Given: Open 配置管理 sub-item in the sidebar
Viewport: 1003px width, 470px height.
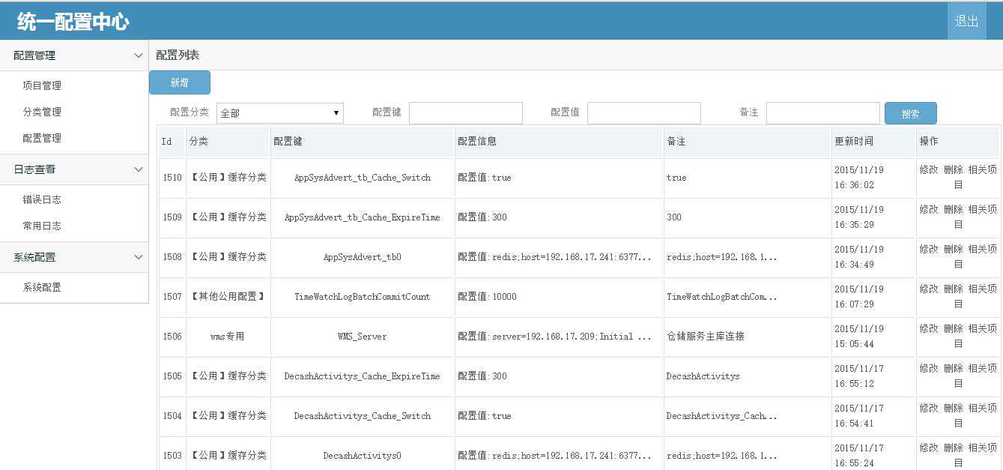Looking at the screenshot, I should [x=42, y=138].
